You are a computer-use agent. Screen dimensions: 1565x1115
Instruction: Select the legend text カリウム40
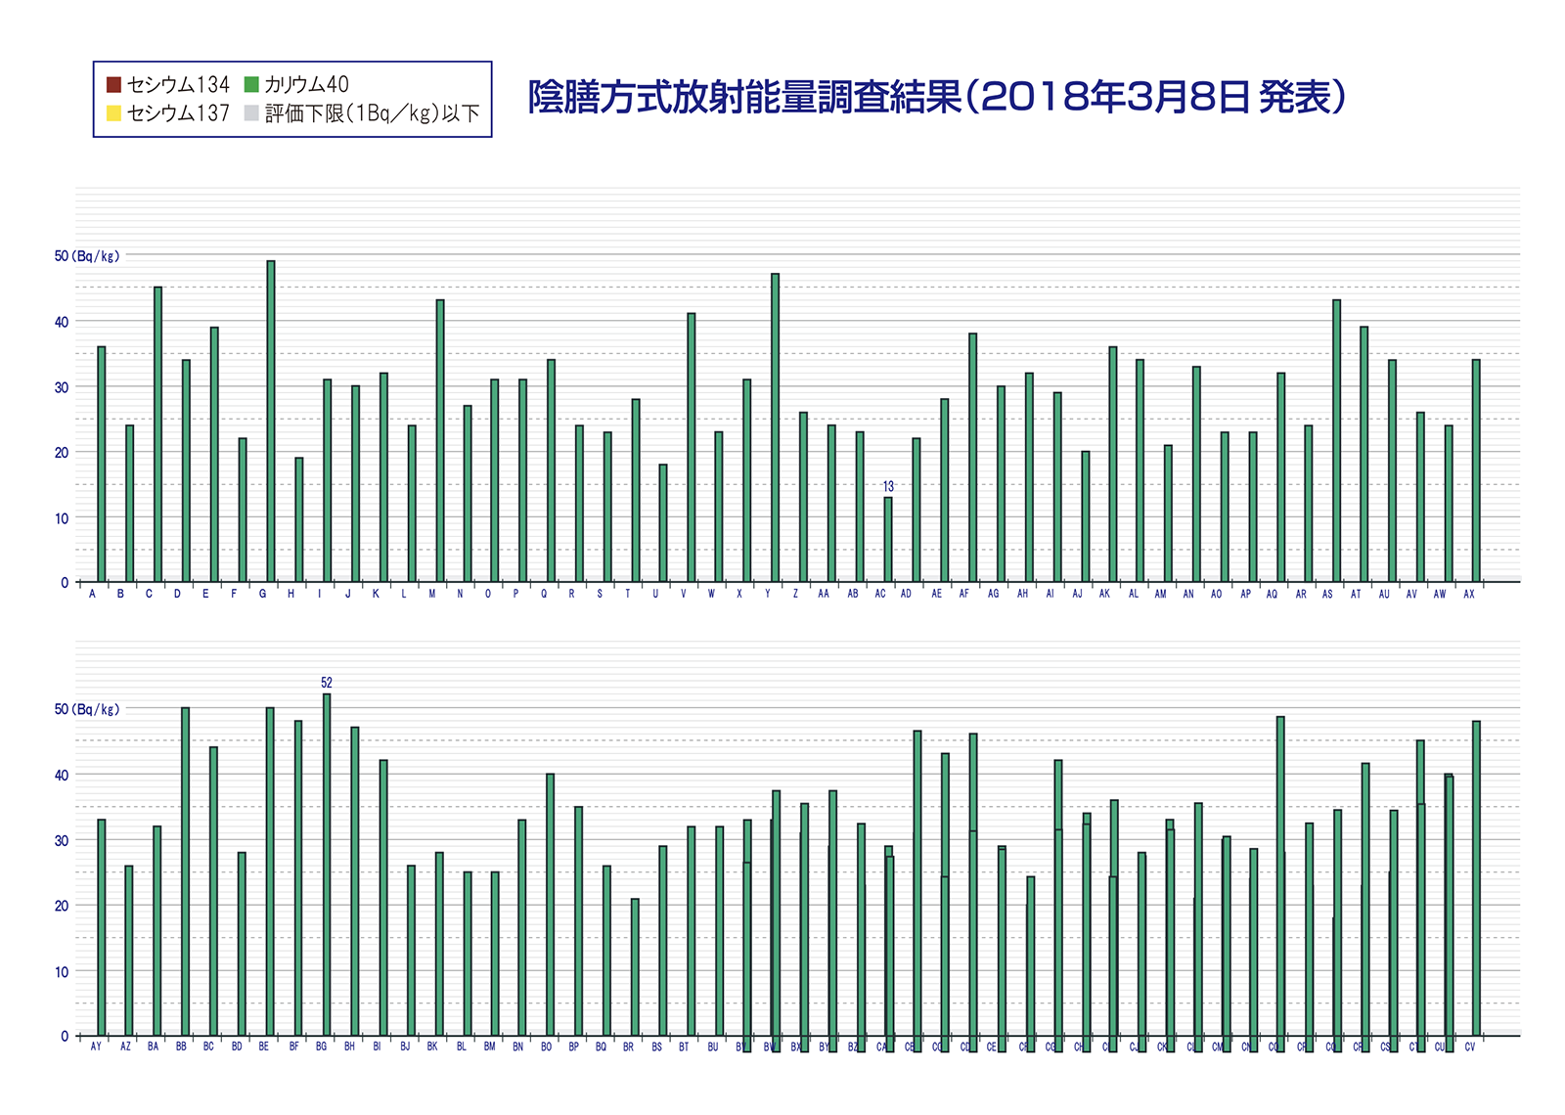(x=306, y=84)
